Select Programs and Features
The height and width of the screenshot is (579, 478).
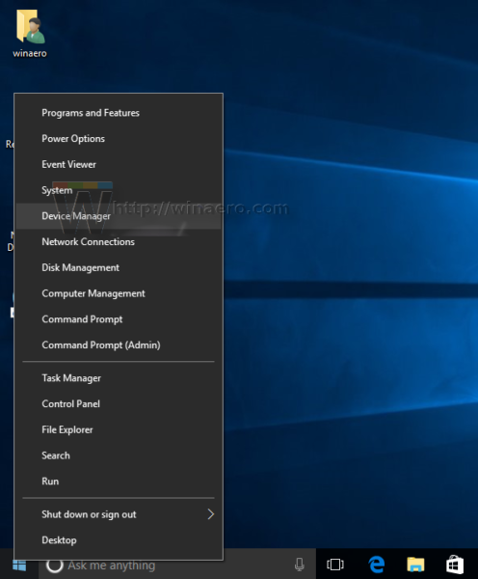pyautogui.click(x=119, y=113)
